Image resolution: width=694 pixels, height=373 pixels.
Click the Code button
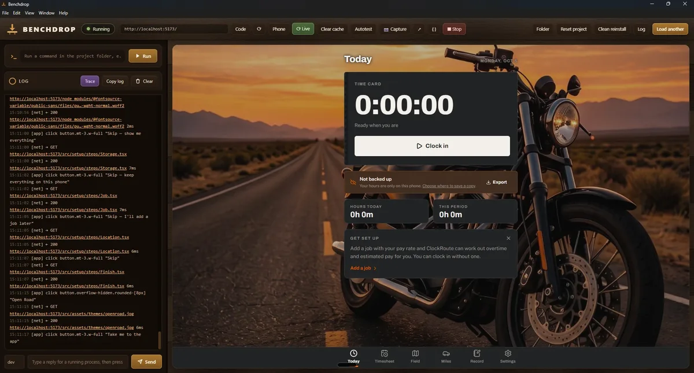coord(241,29)
